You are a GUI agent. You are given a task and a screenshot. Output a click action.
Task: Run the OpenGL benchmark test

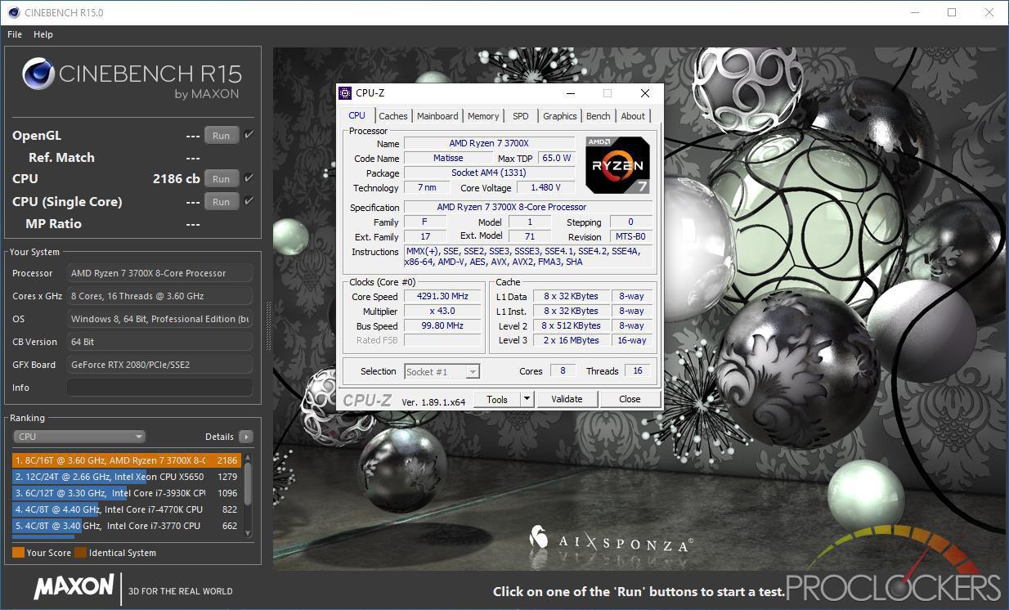tap(221, 136)
